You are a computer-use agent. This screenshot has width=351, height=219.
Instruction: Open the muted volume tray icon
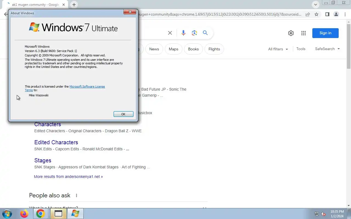point(323,214)
